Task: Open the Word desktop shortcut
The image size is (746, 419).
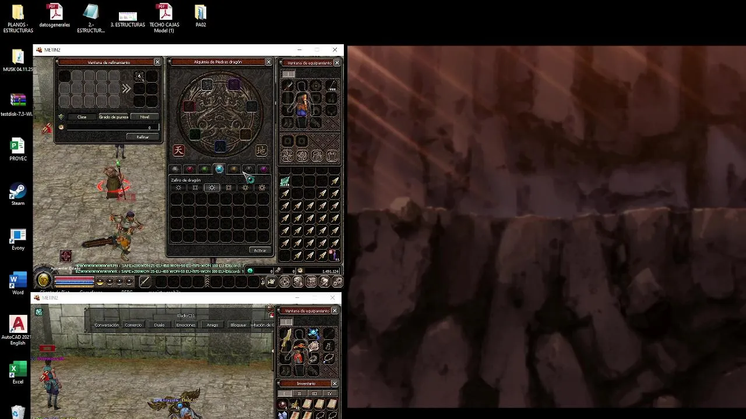Action: point(18,283)
